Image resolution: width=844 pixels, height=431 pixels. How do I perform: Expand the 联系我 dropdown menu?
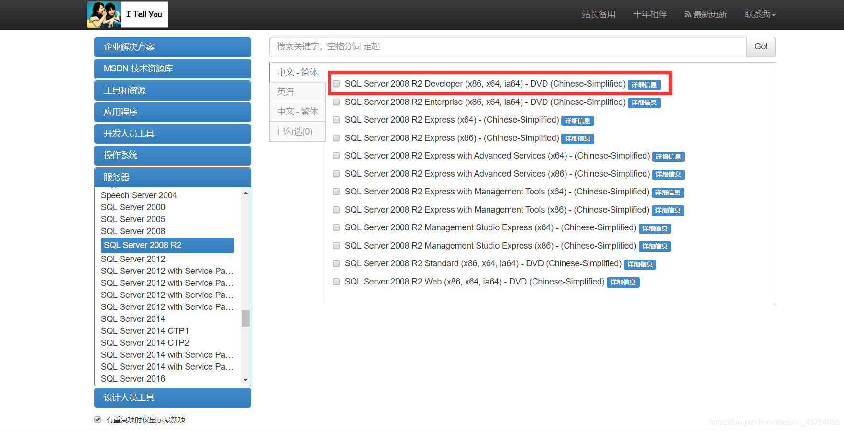(x=760, y=14)
